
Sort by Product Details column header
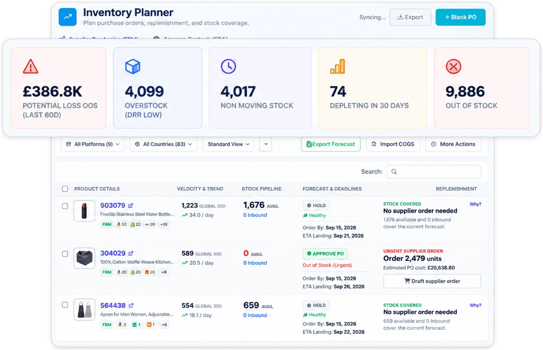click(x=97, y=189)
